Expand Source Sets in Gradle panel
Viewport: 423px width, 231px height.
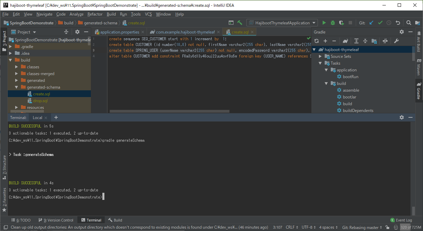point(320,56)
